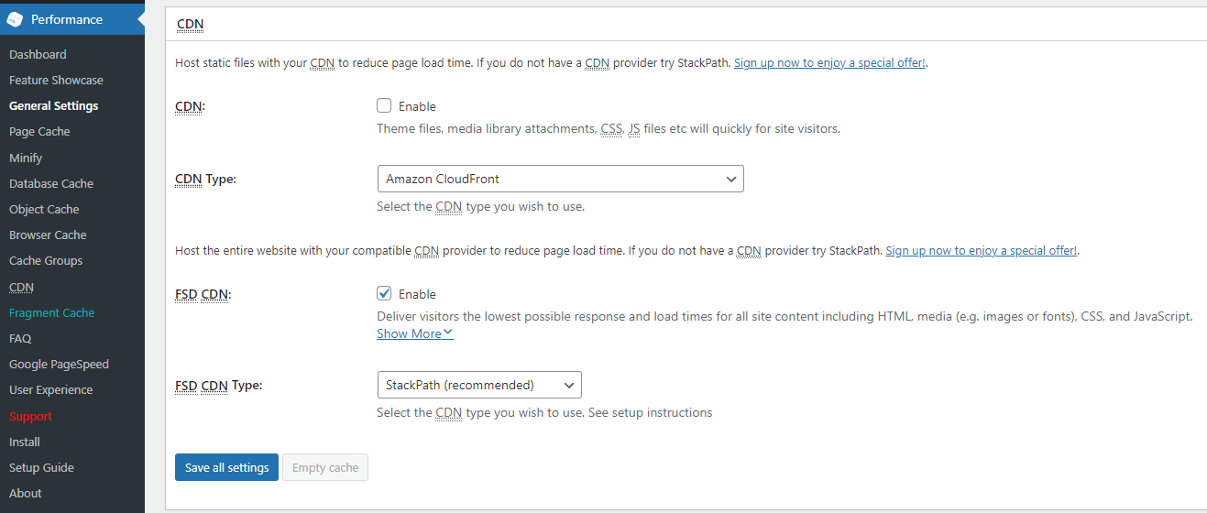Open the Setup Guide from sidebar

coord(41,467)
